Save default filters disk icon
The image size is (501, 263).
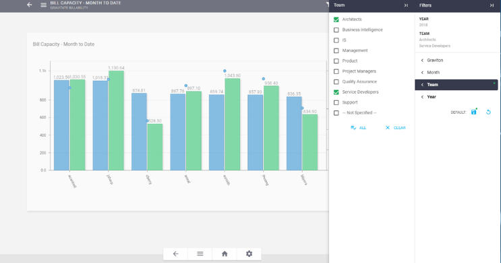[474, 112]
